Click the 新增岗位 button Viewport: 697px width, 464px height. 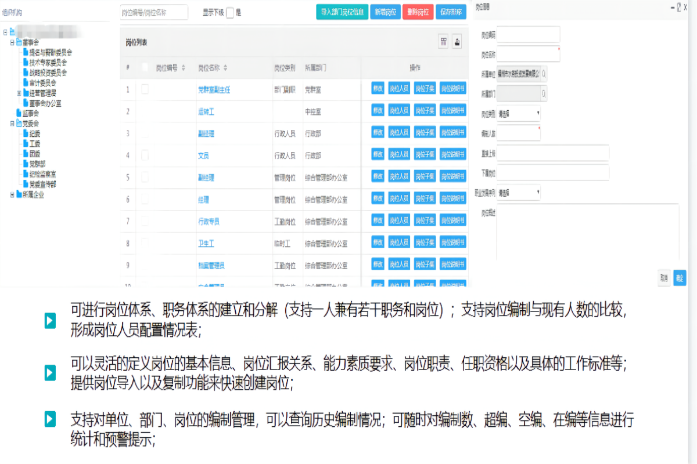386,12
